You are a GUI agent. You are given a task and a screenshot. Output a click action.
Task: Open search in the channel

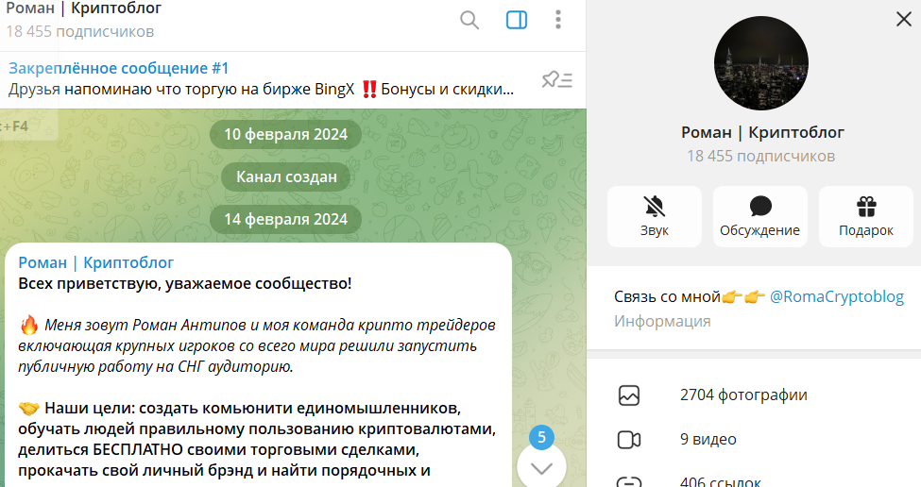(x=469, y=20)
